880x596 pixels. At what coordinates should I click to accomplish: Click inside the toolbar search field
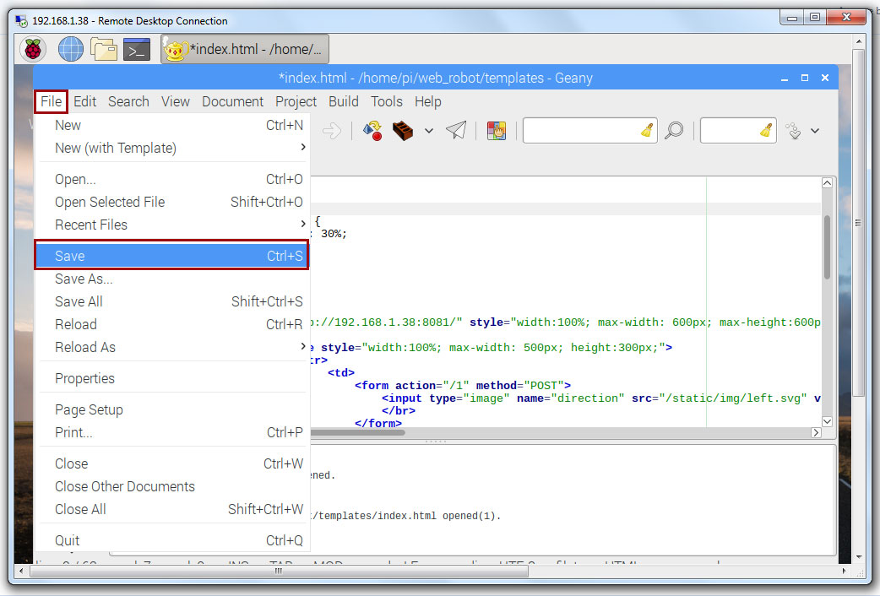tap(579, 130)
